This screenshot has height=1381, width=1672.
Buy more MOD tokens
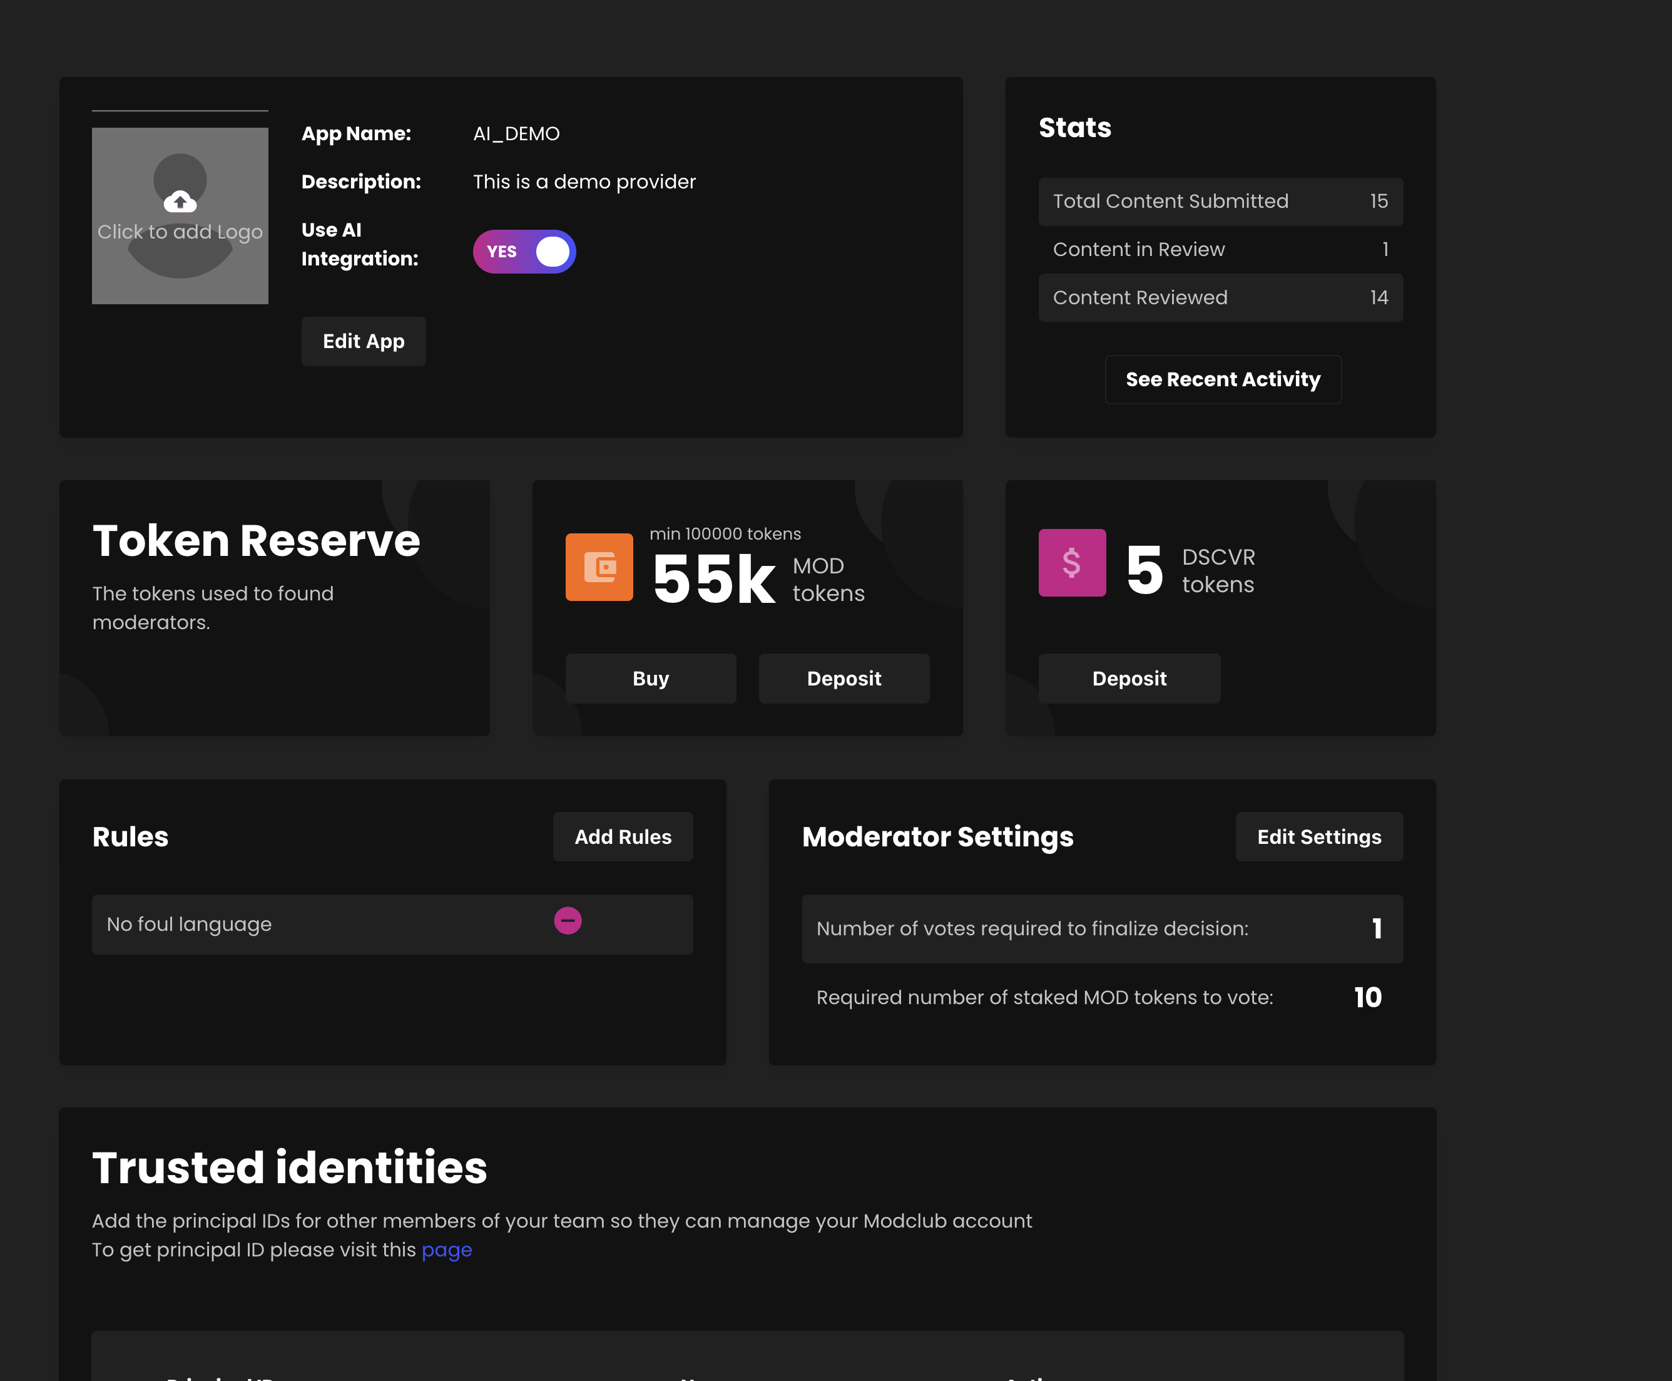coord(650,679)
